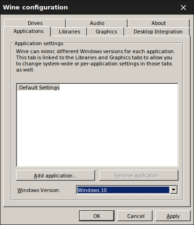Click the Application settings group heading
Viewport: 194px width, 225px height.
point(39,43)
